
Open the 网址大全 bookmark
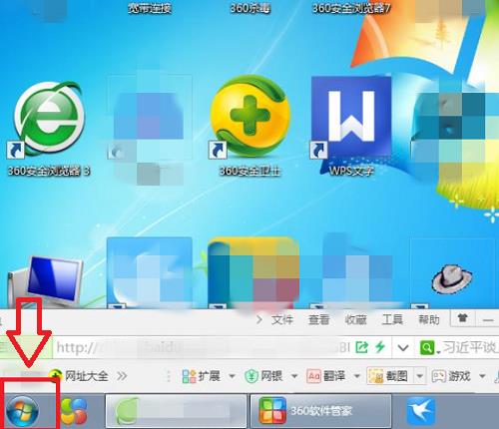[x=79, y=376]
